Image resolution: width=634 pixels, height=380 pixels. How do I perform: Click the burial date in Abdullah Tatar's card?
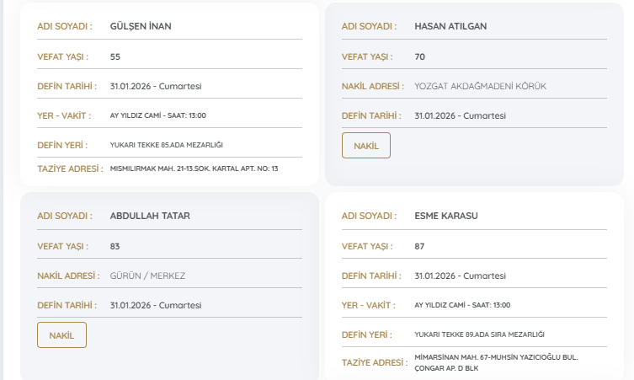(156, 305)
